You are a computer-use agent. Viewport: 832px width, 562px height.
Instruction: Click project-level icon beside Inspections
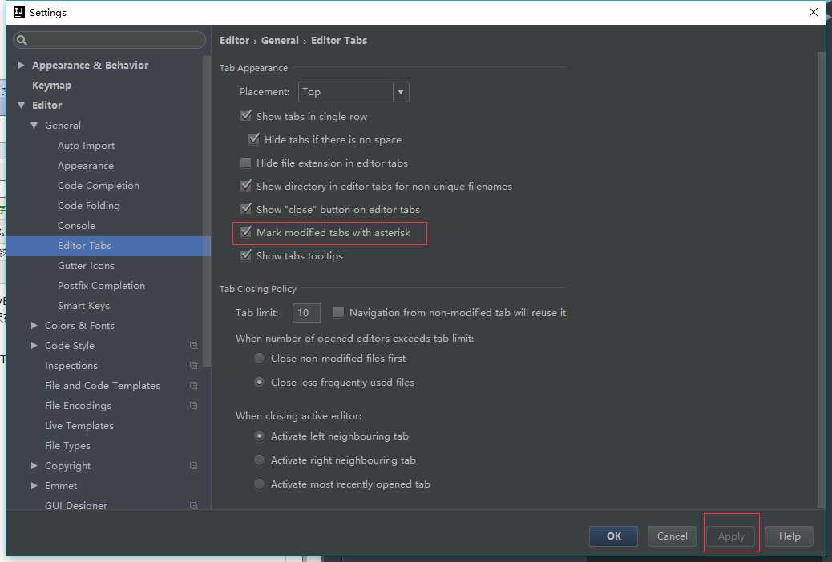click(194, 366)
